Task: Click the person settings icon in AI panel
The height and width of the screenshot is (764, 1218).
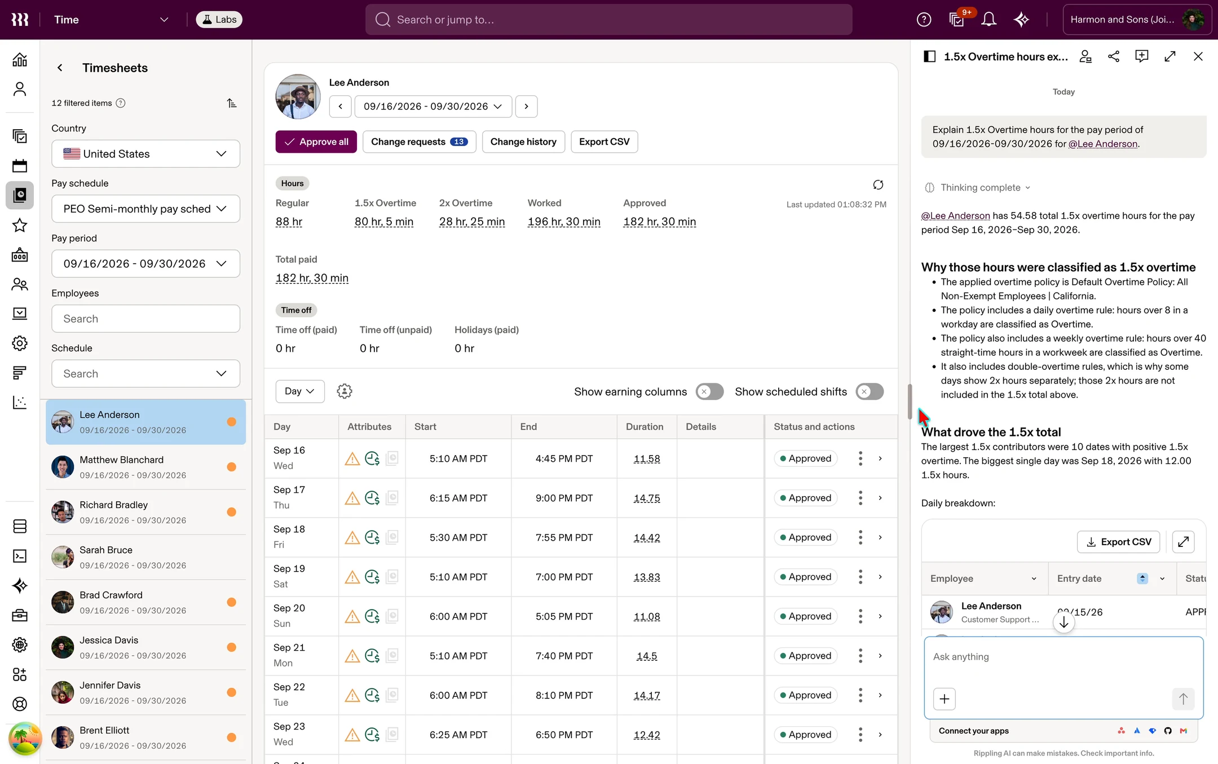Action: pyautogui.click(x=1085, y=56)
